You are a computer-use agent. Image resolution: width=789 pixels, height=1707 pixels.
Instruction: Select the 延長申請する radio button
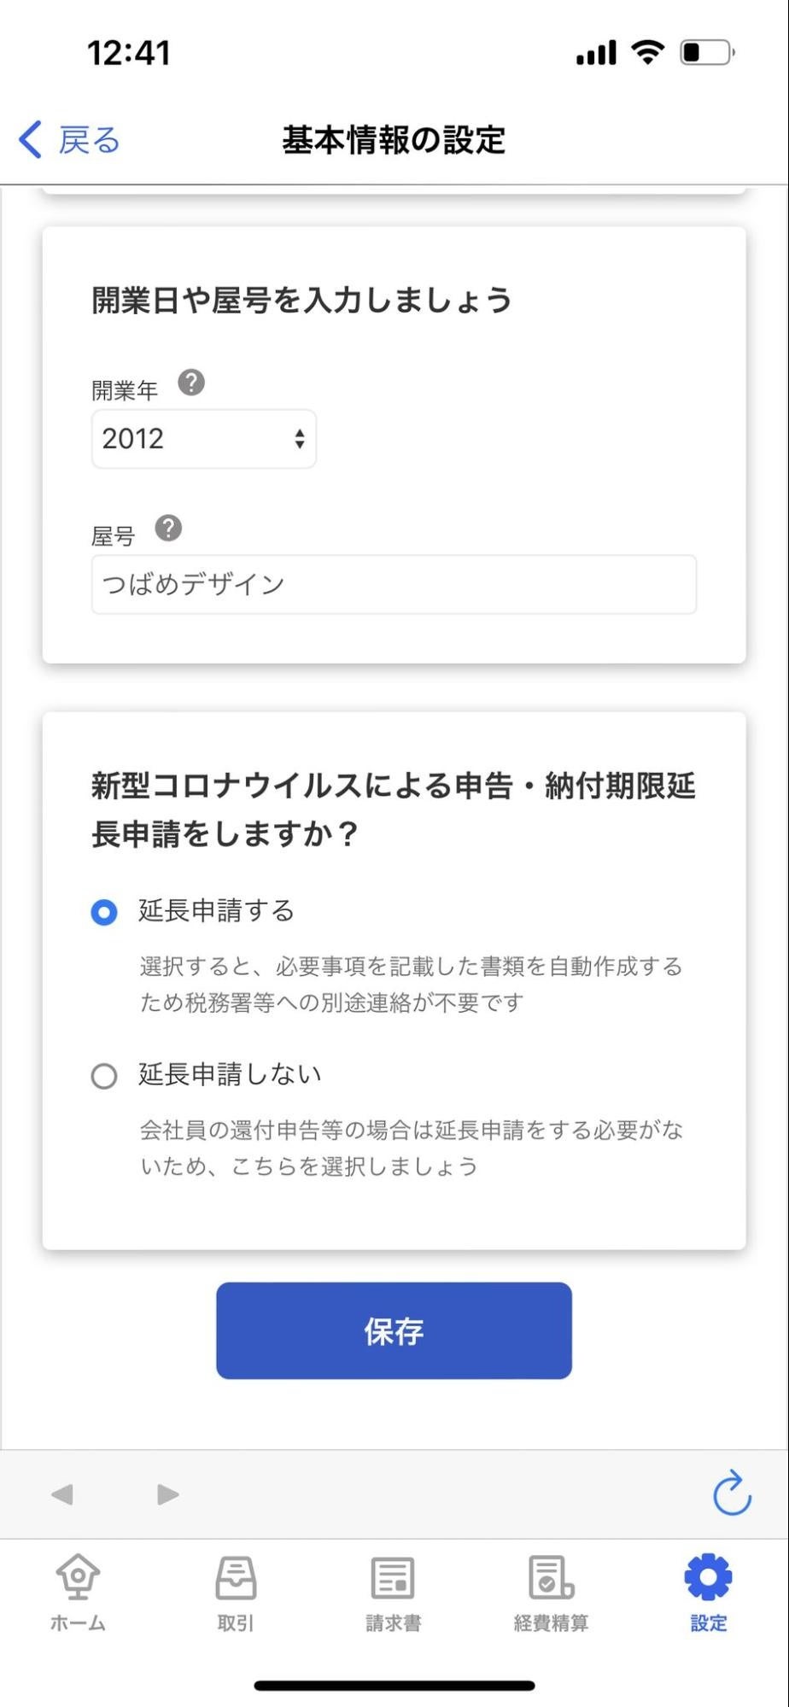point(104,912)
